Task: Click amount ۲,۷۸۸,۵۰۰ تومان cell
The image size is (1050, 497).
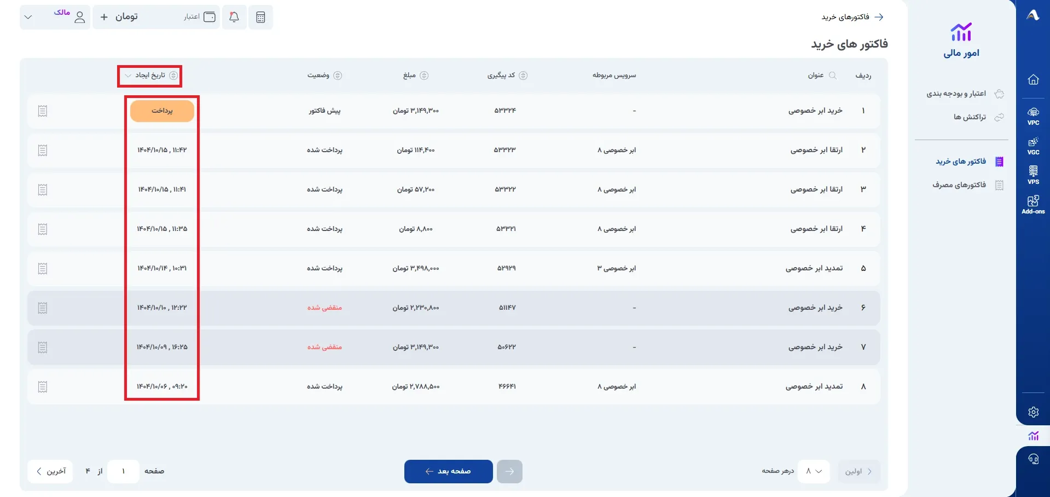Action: (x=416, y=386)
